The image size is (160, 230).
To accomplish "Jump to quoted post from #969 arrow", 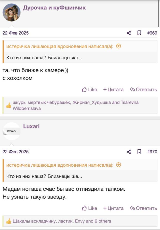I will [x=118, y=46].
